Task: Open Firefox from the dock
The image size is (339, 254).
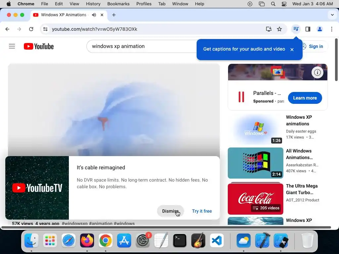Action: point(87,240)
